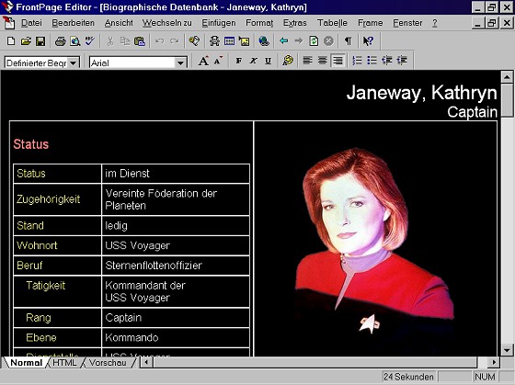Align text left

pyautogui.click(x=307, y=61)
